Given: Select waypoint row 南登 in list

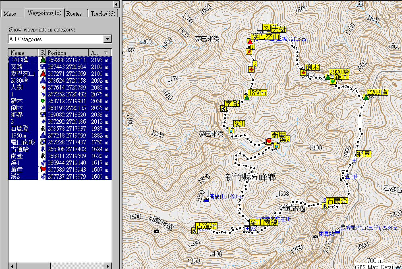Looking at the screenshot, I should pyautogui.click(x=60, y=156).
